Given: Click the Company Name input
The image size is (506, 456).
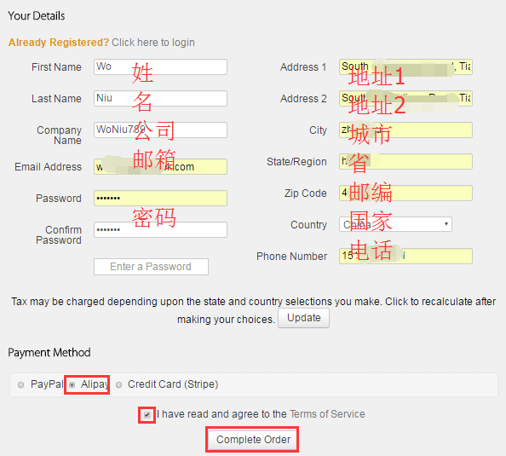Looking at the screenshot, I should point(160,130).
